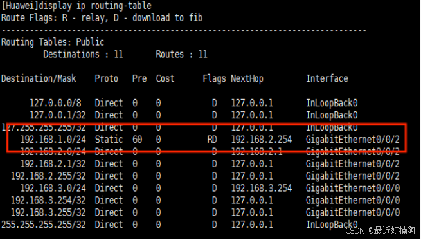Select destination 192.168.3.255/32
The height and width of the screenshot is (240, 421).
(x=48, y=212)
